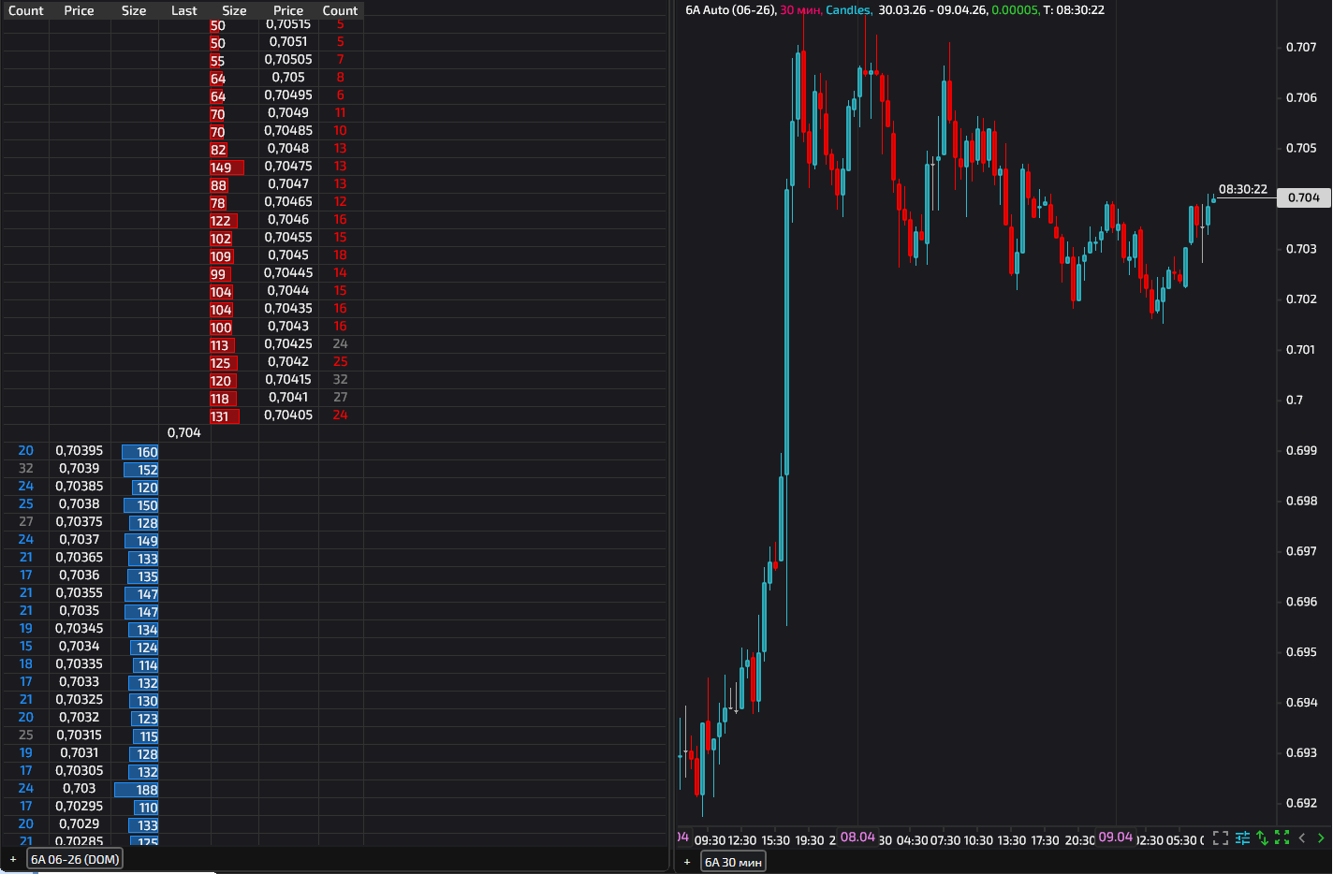Click ask price 0,7045
1333x874 pixels.
[x=288, y=255]
